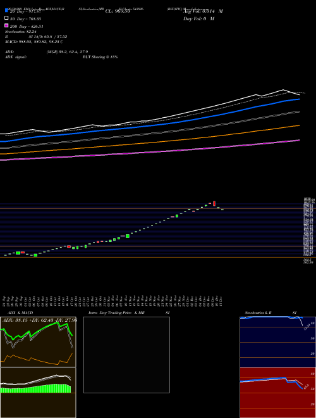Select the '50 Day = 768.83' legend text

[x=26, y=19]
